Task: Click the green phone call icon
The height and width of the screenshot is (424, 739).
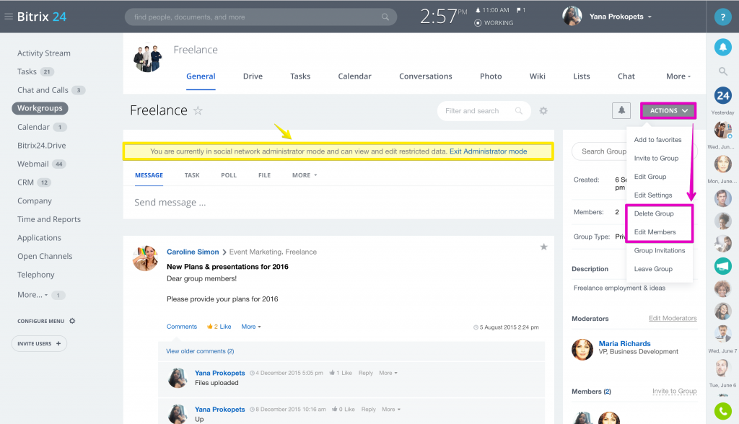Action: [x=722, y=411]
